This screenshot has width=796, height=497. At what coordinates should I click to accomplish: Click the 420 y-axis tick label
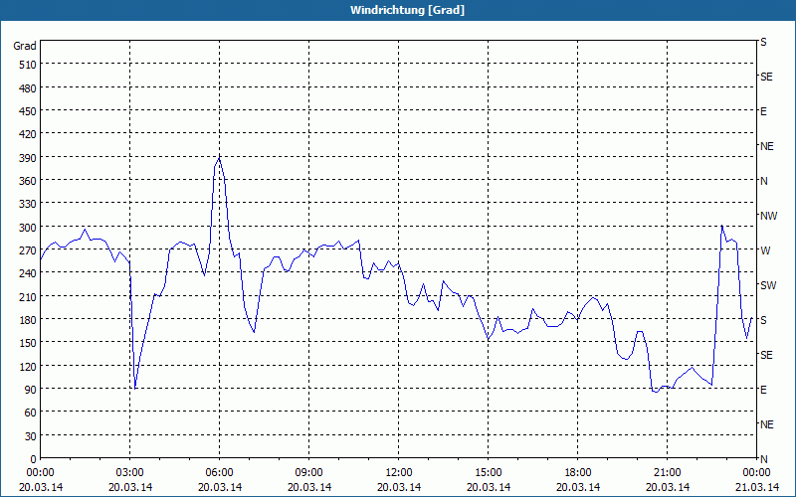click(x=28, y=134)
